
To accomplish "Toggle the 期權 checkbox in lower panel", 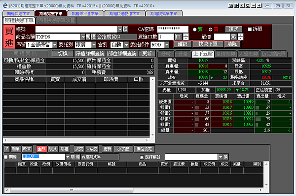I will [x=5, y=157].
